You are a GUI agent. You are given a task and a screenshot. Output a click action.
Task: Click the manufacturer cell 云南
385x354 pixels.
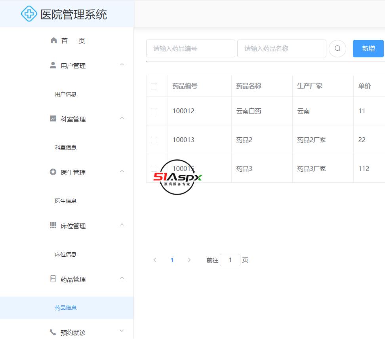click(303, 111)
